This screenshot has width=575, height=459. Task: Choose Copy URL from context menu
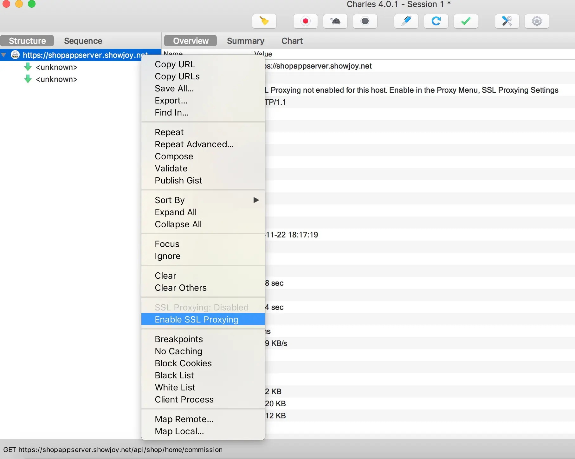point(203,64)
